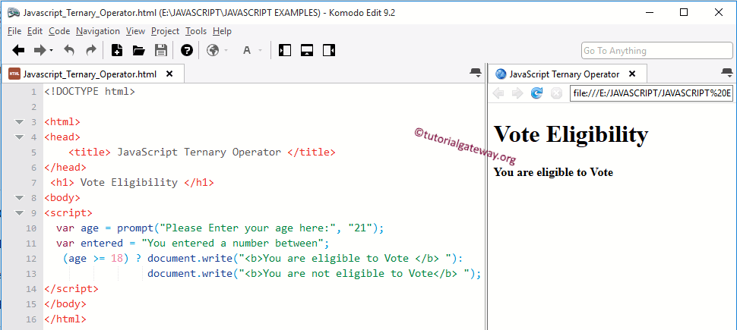Toggle the right pane visibility

pos(329,50)
